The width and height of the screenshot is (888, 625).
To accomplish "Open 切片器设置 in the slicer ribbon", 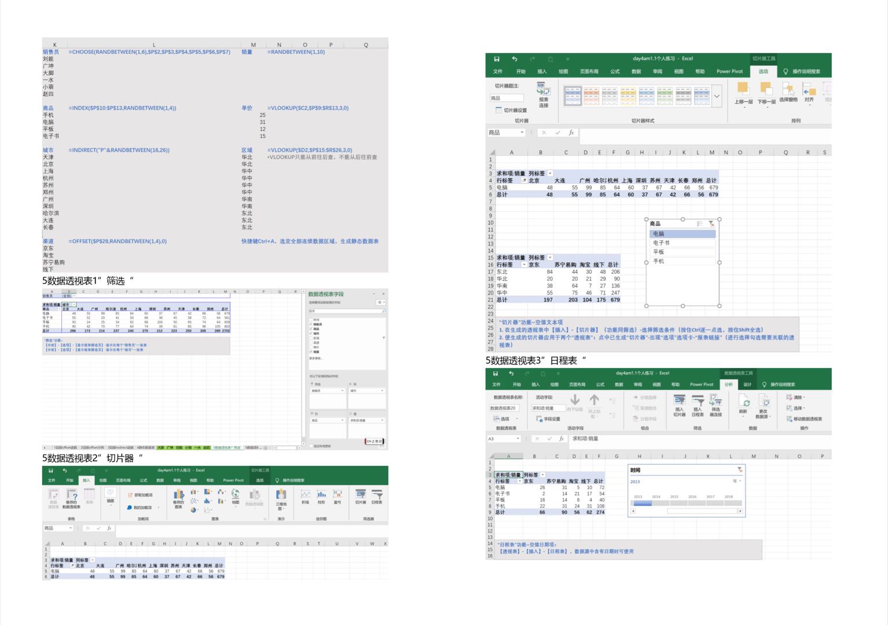I will 511,110.
